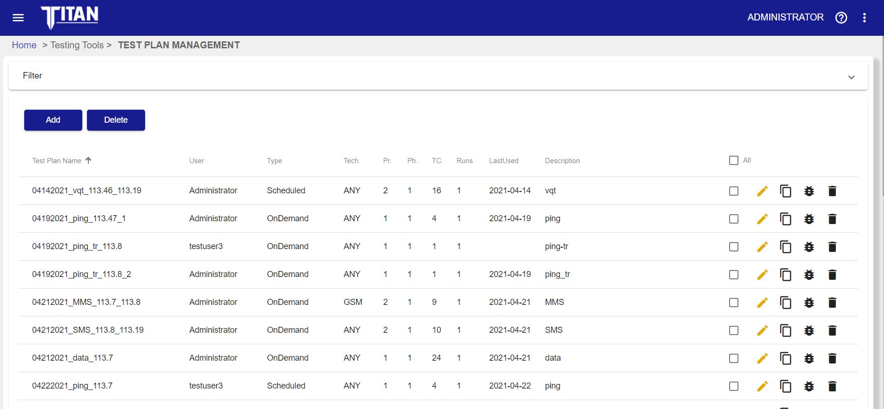The width and height of the screenshot is (884, 409).
Task: Copy the 04222021_ping_113.7 plan
Action: click(785, 386)
